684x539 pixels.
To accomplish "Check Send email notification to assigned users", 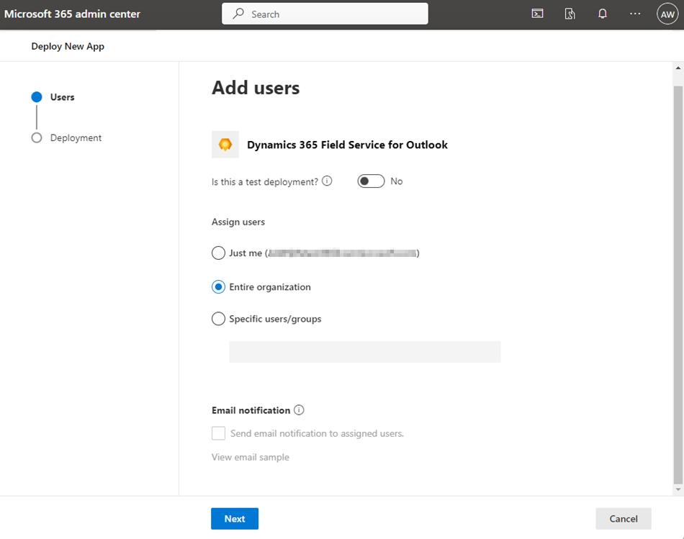I will click(218, 433).
